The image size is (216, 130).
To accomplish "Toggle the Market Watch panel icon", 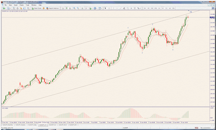I will 14,8.
